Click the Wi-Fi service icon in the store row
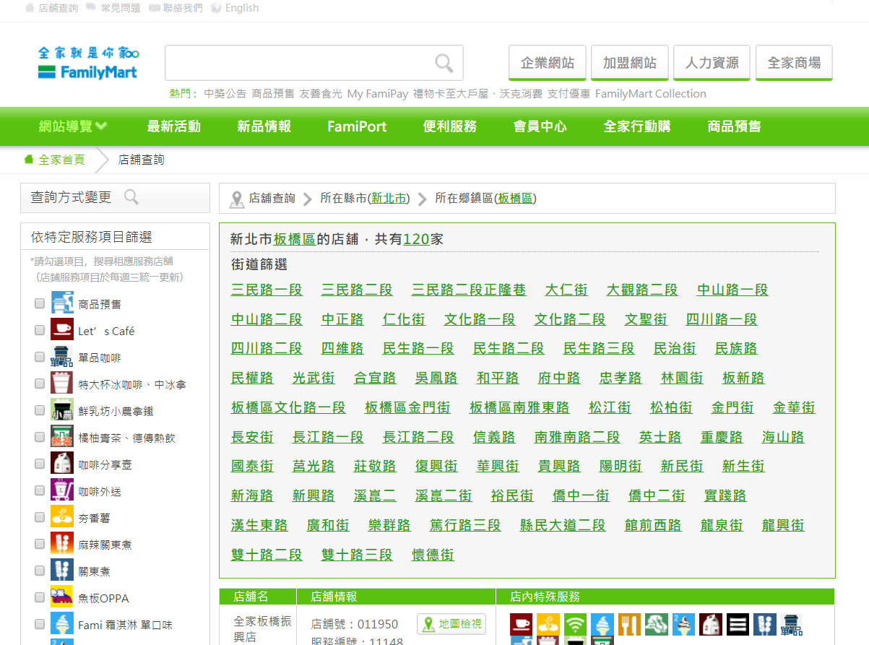Screen dimensions: 869x645 pyautogui.click(x=576, y=624)
